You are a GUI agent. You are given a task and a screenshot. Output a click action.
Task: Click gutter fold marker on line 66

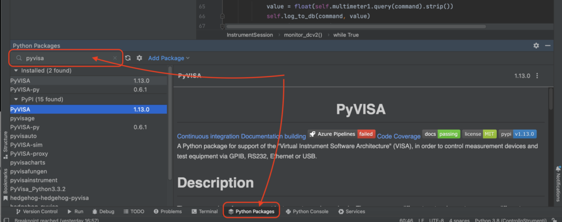[x=222, y=16]
